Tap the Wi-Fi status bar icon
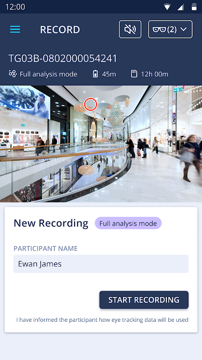Viewport: 202px width, 360px height. 167,7
